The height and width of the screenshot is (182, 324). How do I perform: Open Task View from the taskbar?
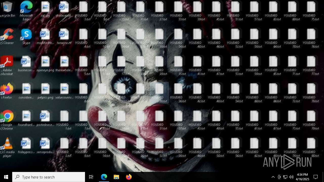tap(91, 177)
